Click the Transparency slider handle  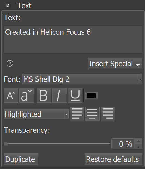click(6, 144)
